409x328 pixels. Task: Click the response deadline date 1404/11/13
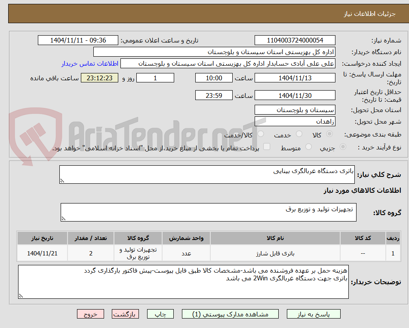[295, 78]
